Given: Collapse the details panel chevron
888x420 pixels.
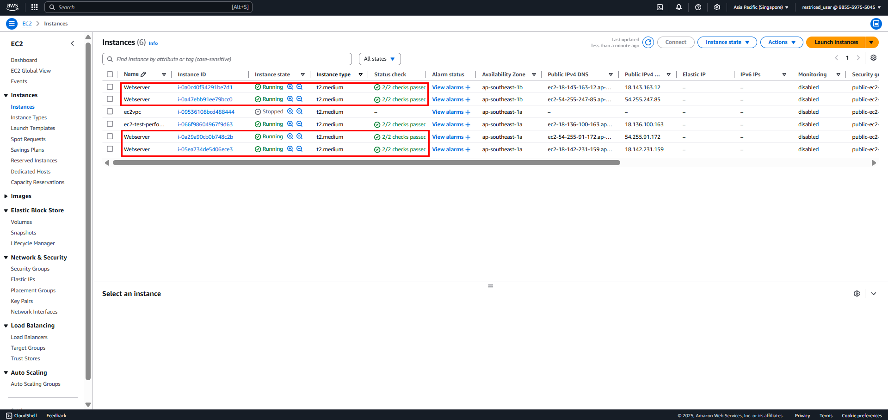Looking at the screenshot, I should coord(873,294).
